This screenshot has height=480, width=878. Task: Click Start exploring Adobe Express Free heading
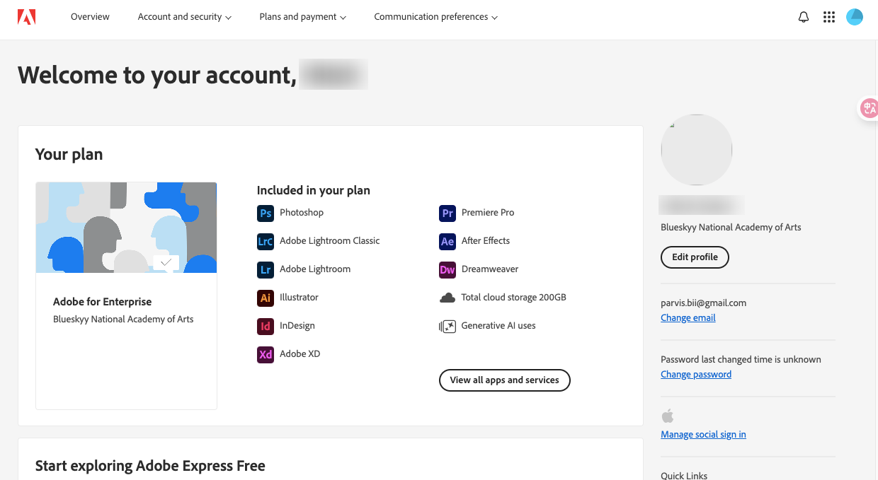pos(150,466)
